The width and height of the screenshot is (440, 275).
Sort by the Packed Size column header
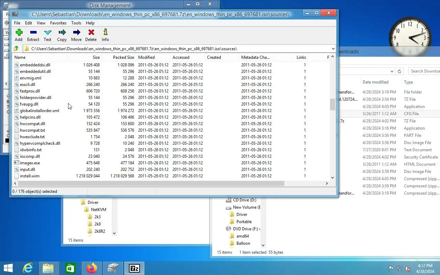[119, 57]
